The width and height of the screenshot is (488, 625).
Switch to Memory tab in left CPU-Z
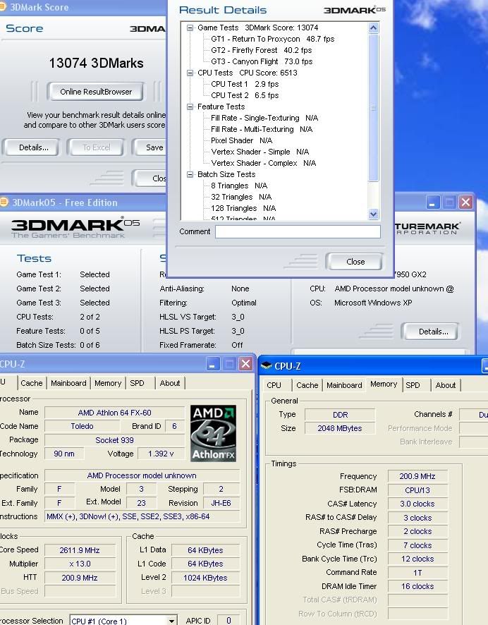(108, 383)
